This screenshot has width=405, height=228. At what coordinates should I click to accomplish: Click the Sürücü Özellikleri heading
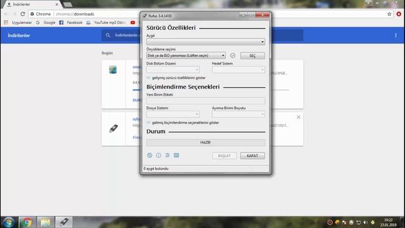(x=171, y=28)
